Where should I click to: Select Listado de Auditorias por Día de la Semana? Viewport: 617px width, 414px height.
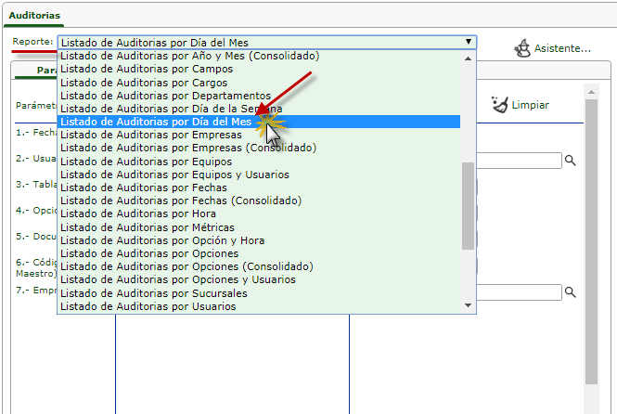click(259, 109)
